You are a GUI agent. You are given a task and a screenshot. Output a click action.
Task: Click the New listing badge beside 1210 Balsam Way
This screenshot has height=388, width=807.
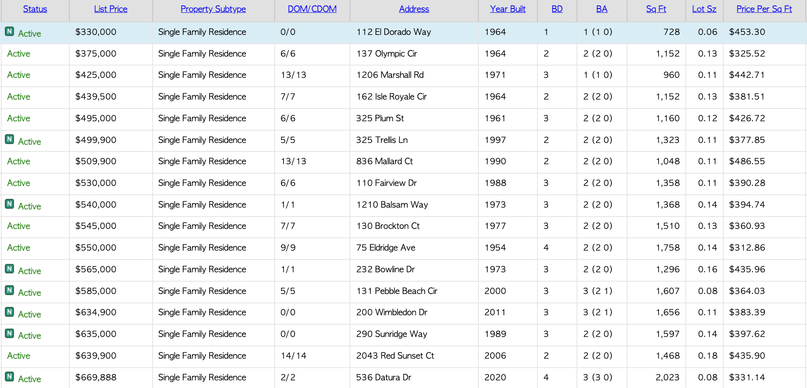point(9,204)
